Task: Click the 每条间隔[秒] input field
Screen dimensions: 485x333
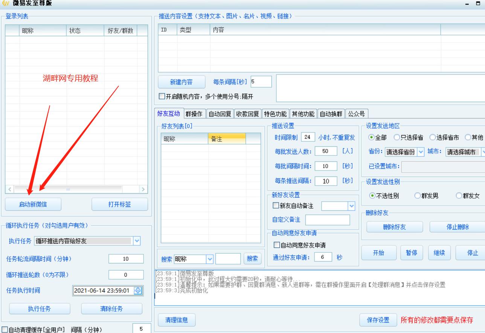Action: click(x=261, y=82)
